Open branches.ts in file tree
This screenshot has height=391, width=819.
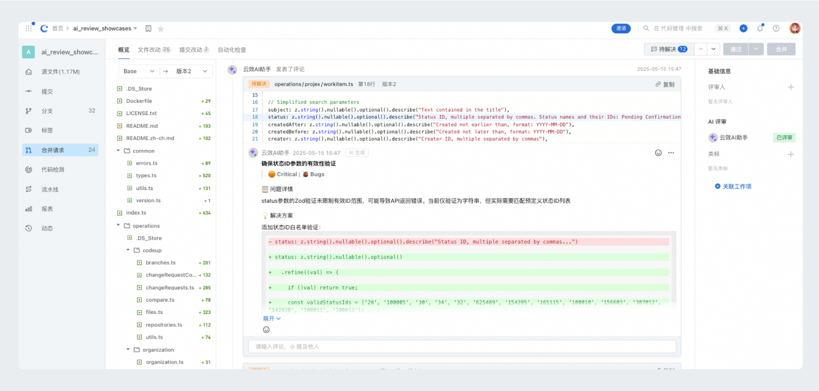(x=160, y=263)
